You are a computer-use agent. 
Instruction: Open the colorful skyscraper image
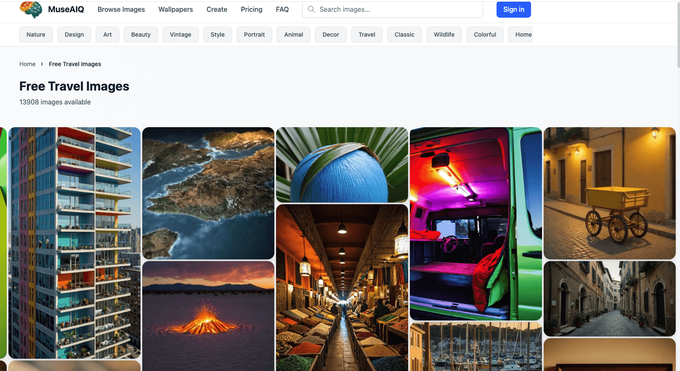point(74,243)
